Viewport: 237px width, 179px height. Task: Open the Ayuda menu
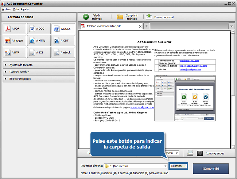pos(25,9)
